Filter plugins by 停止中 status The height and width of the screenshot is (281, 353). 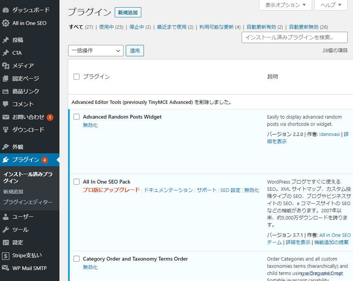(x=137, y=27)
